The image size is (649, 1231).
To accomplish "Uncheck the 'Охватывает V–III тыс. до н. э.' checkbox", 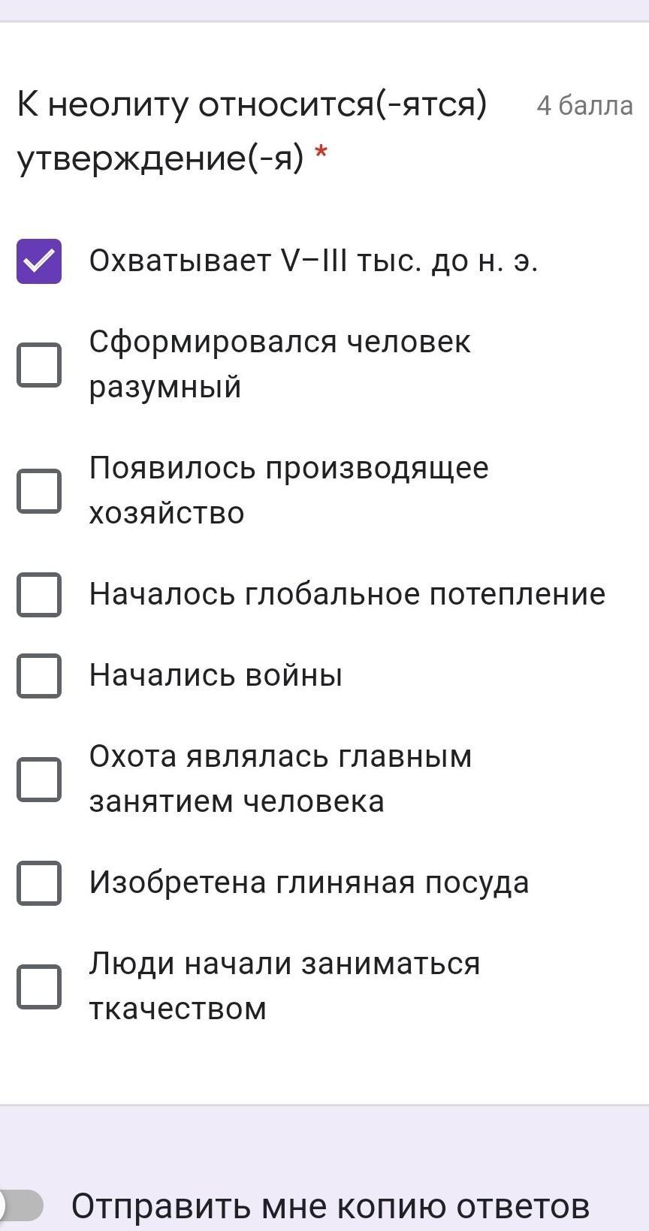I will (x=39, y=261).
